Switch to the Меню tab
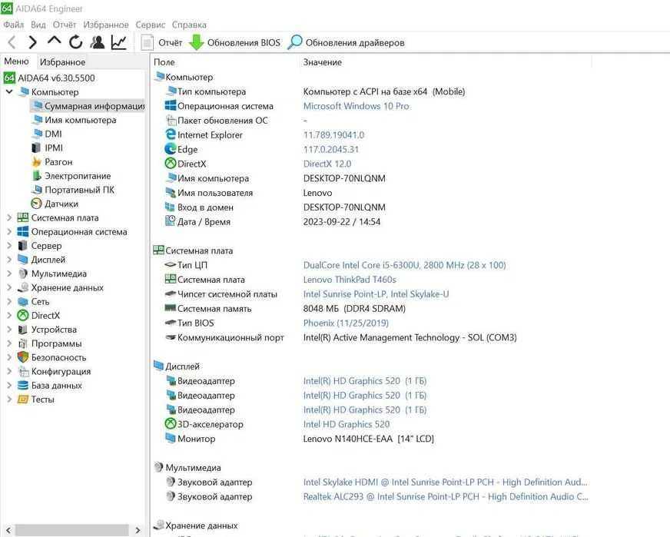 click(x=16, y=61)
